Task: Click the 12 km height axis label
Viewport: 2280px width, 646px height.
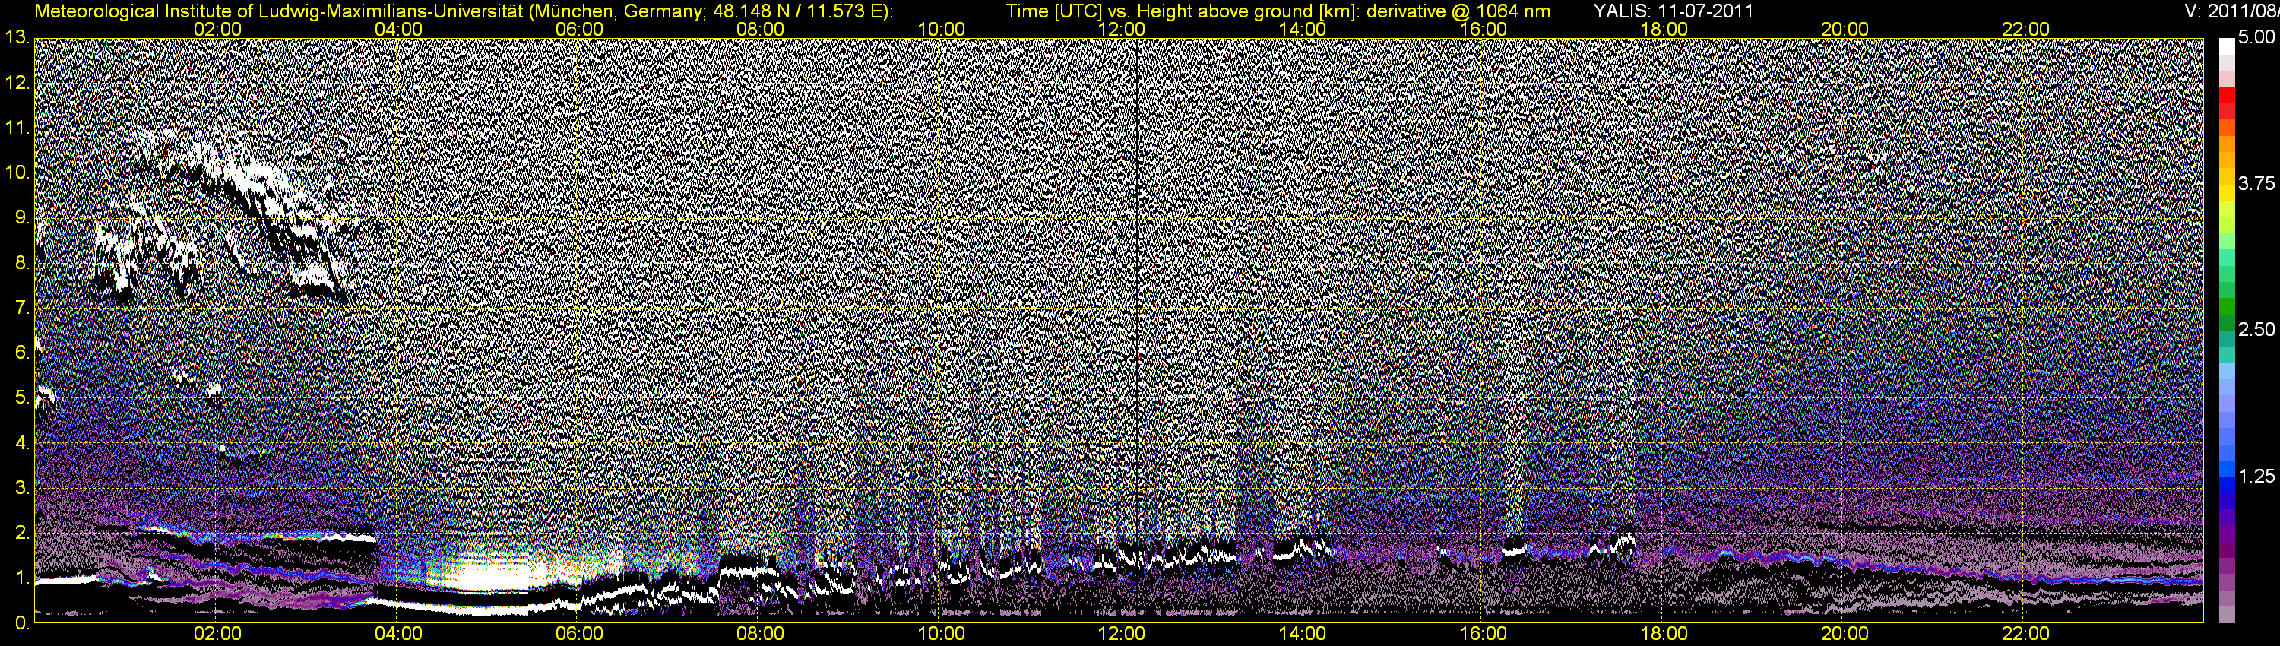Action: [x=16, y=82]
